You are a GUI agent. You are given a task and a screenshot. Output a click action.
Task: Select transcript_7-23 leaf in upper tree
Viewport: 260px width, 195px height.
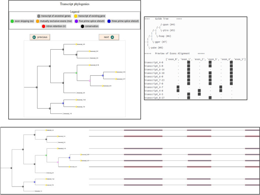point(76,100)
